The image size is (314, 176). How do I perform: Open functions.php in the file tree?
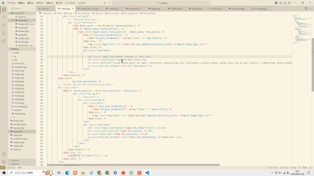(20, 124)
